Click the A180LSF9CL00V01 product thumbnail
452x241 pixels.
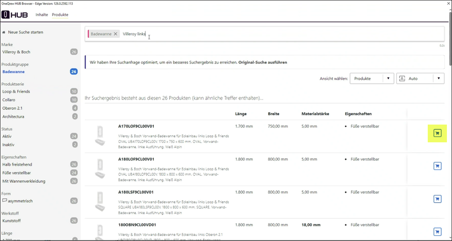pos(100,202)
